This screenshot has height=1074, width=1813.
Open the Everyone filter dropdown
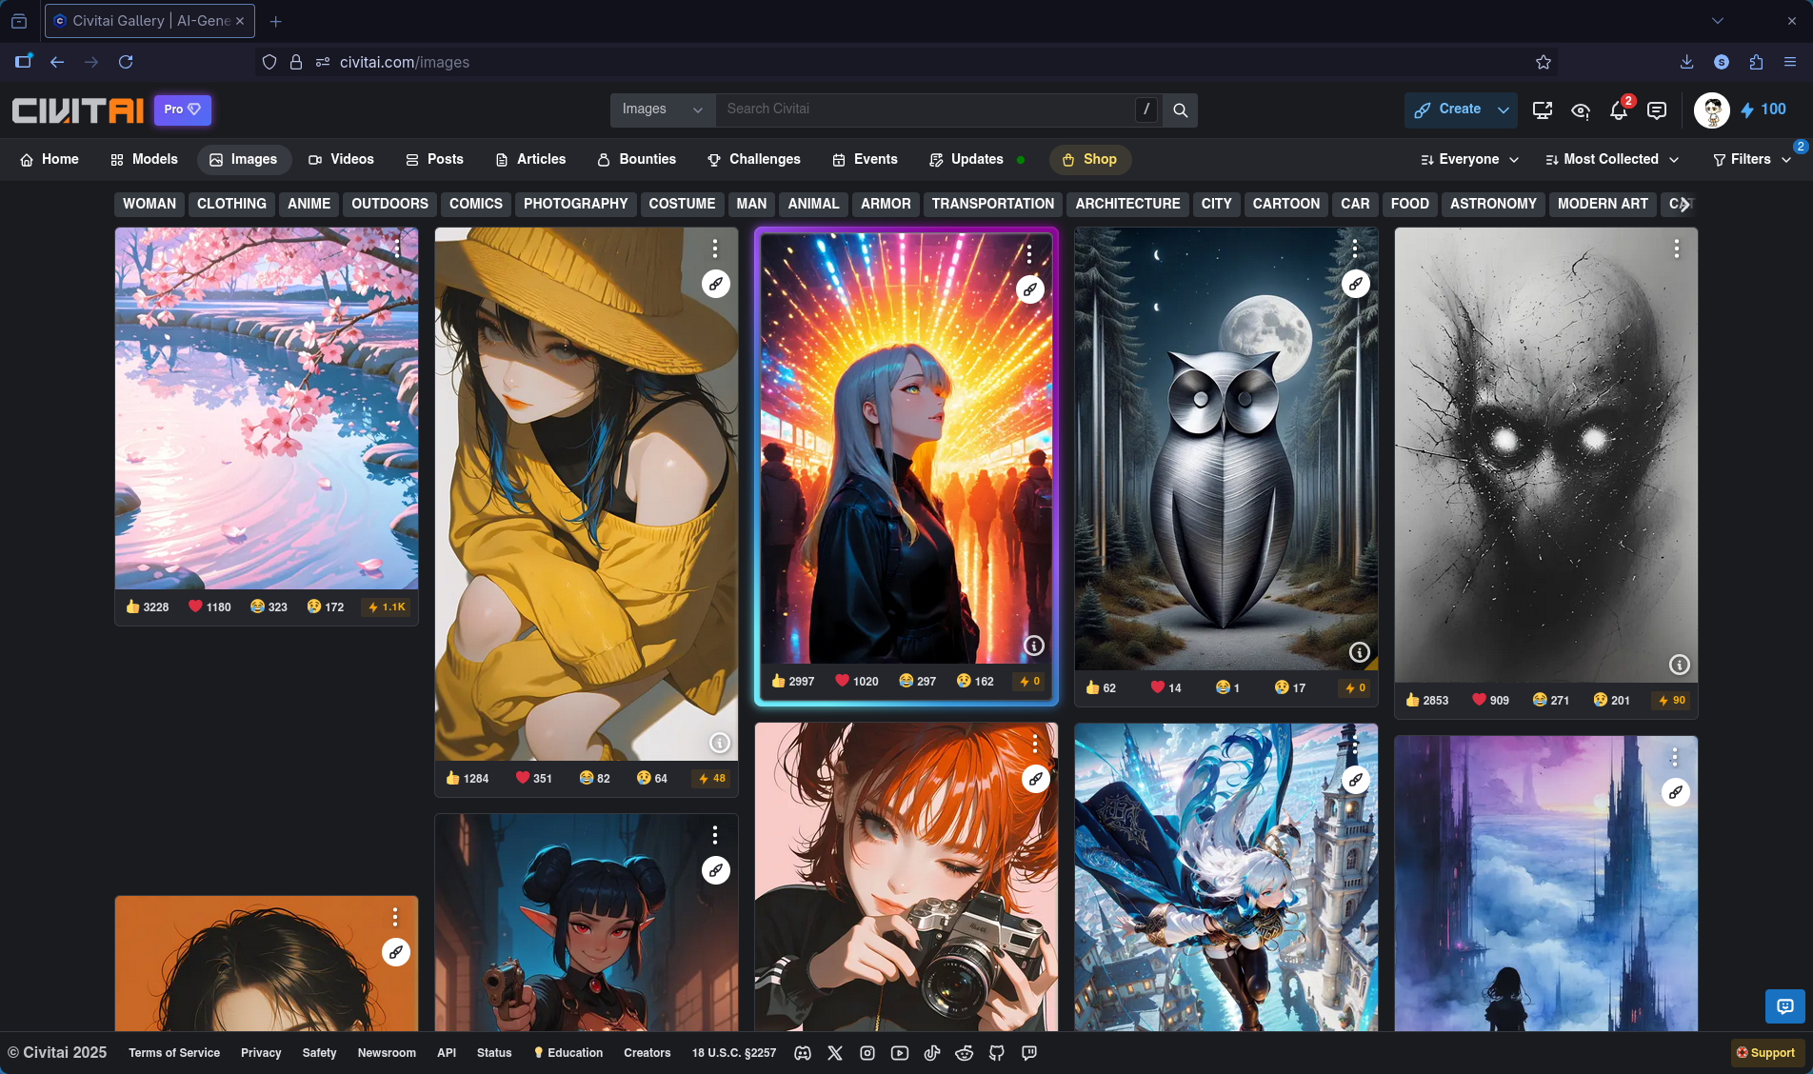coord(1469,159)
